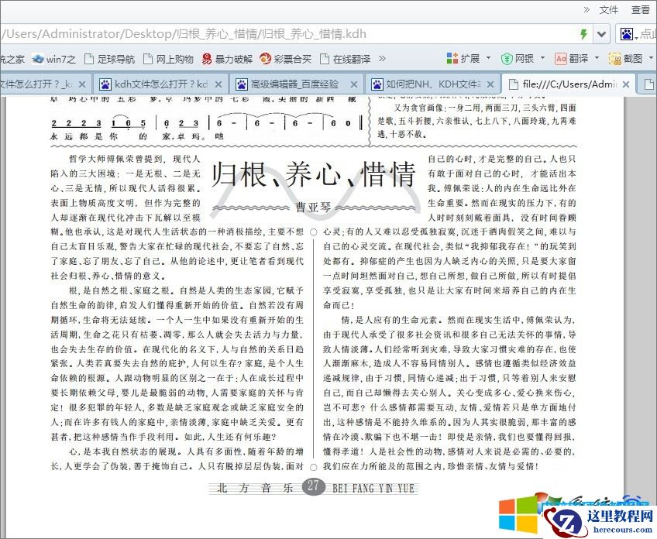Screen dimensions: 657x539
Task: Select the Aa 翻译 translate icon
Action: 562,57
